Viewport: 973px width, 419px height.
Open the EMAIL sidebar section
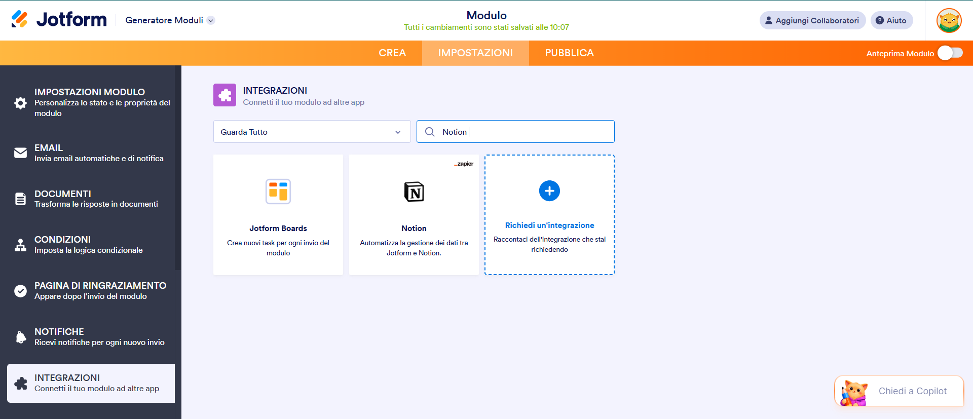tap(91, 153)
